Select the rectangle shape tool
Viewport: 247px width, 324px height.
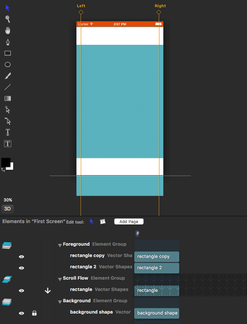[8, 53]
